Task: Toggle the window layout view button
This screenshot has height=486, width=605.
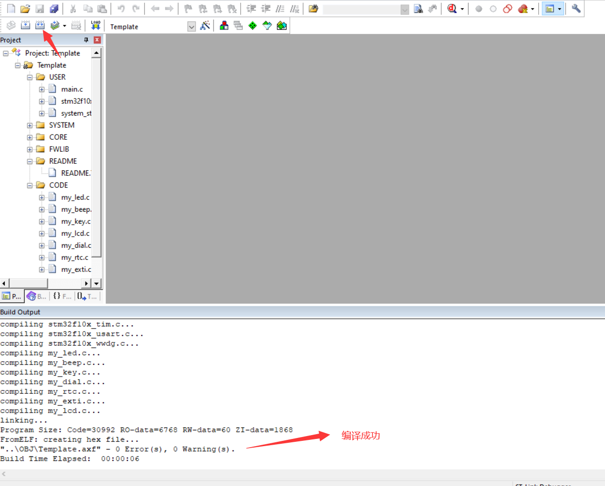Action: coord(550,9)
